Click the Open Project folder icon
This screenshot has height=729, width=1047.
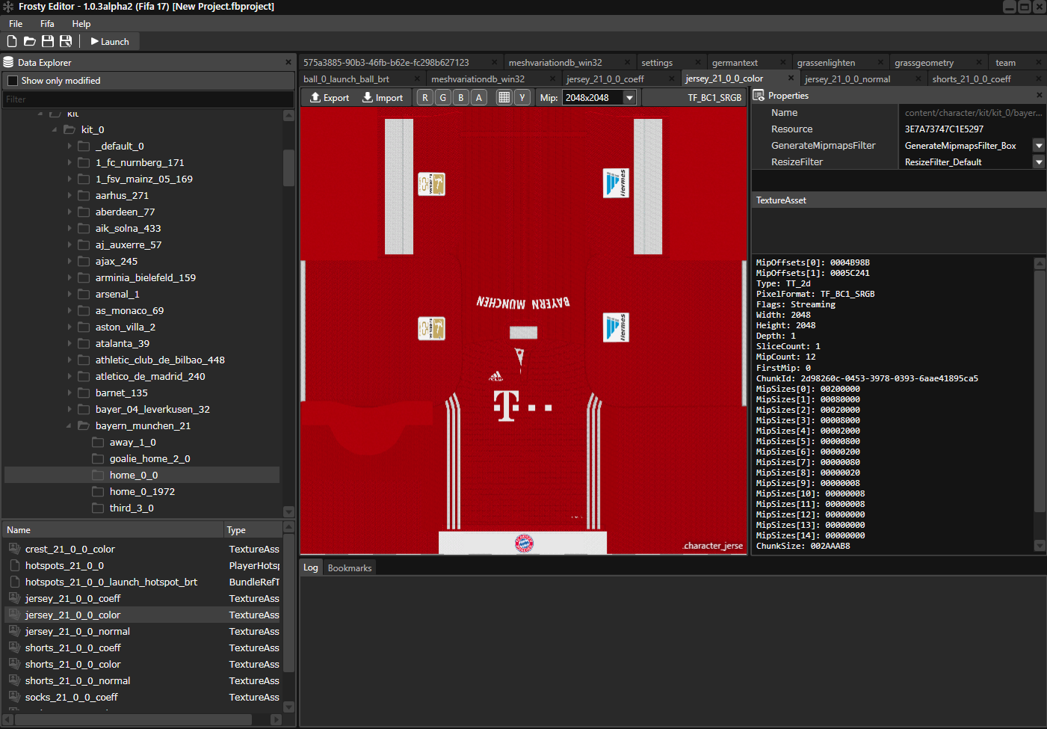tap(30, 41)
